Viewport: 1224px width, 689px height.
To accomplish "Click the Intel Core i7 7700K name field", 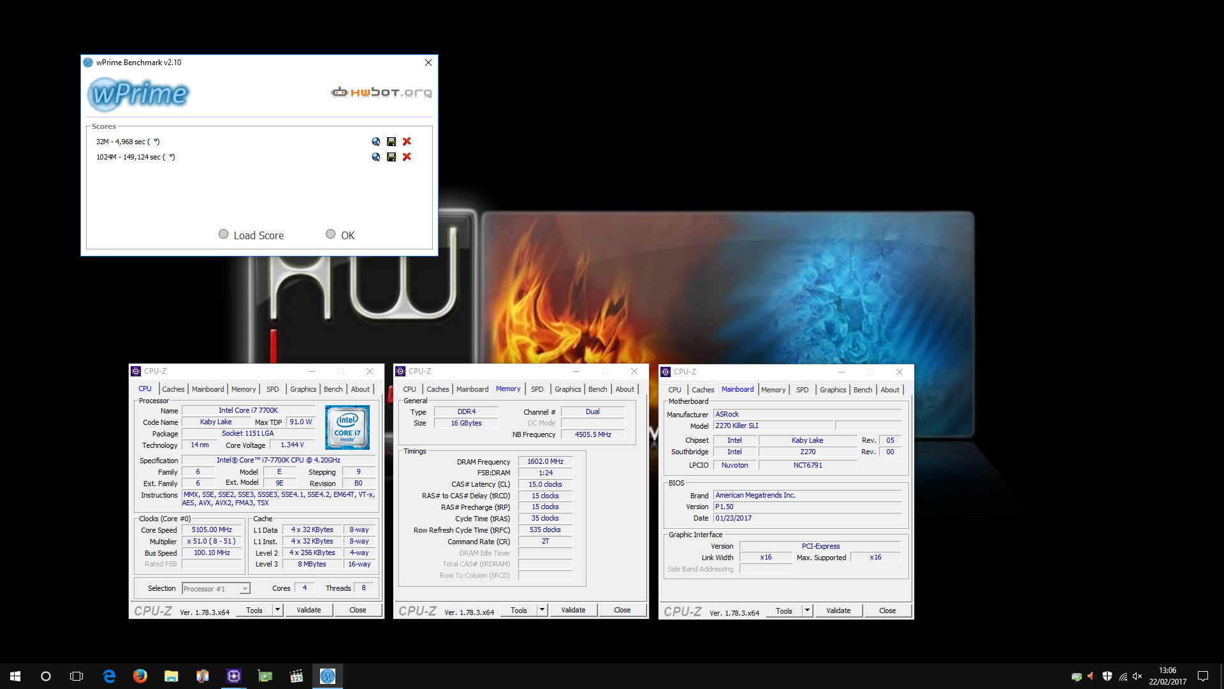I will pos(248,410).
